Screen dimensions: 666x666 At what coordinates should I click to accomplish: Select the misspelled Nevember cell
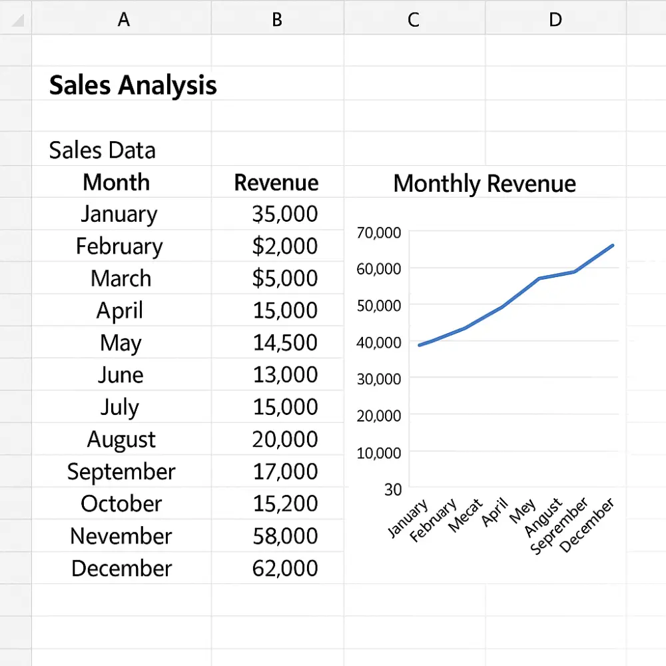click(121, 536)
